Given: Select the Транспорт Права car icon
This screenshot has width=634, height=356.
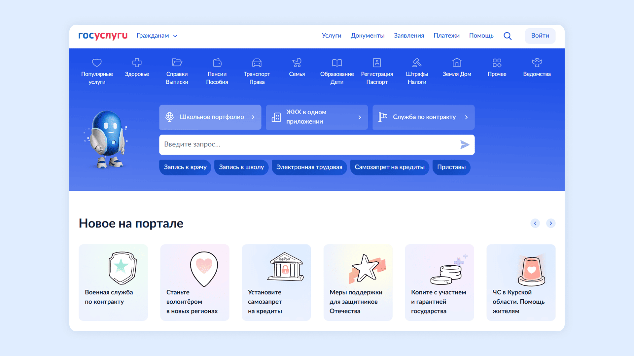Looking at the screenshot, I should tap(257, 63).
